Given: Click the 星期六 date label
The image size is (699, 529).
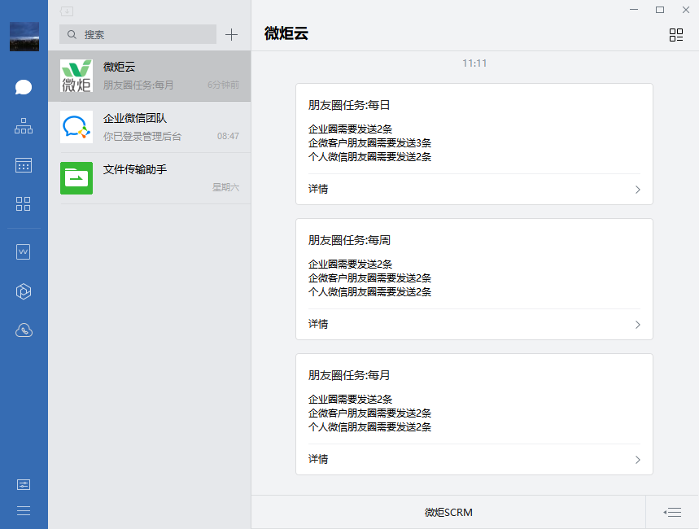Looking at the screenshot, I should point(226,187).
